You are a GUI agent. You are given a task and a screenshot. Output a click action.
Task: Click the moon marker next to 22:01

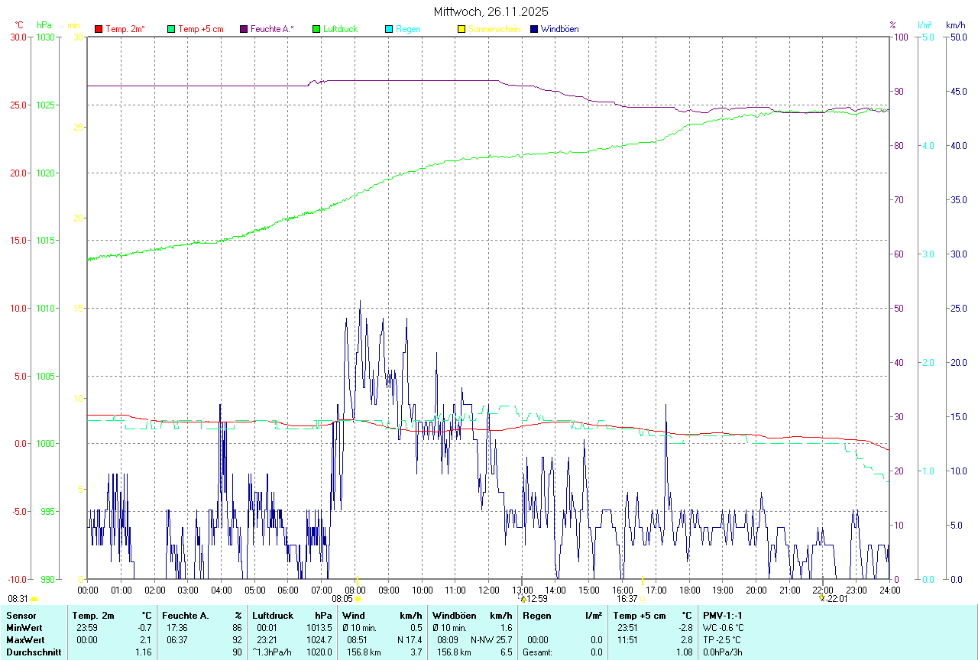click(822, 598)
